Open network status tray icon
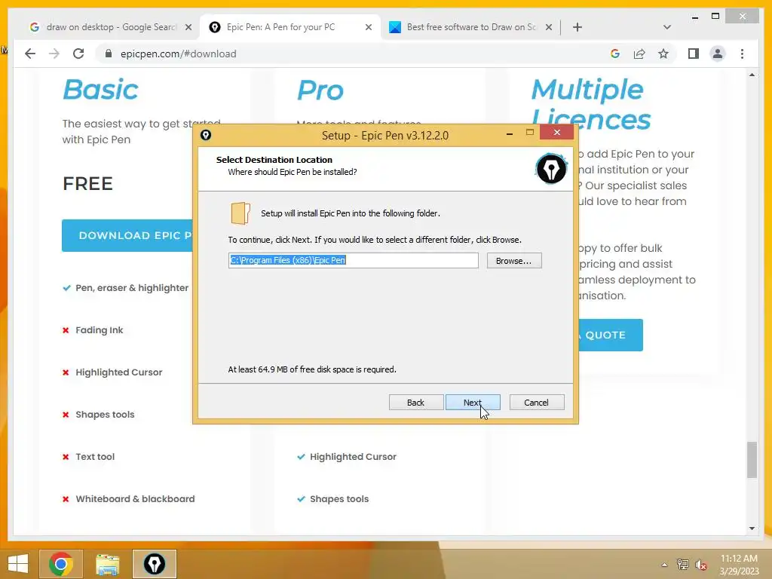 coord(683,565)
